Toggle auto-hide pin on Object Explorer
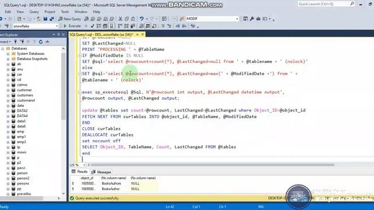This screenshot has width=374, height=210. [x=58, y=35]
